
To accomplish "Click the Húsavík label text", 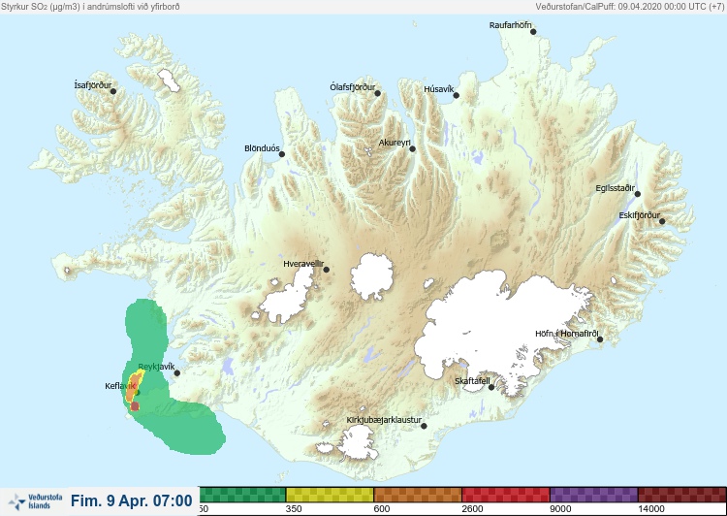I will click(438, 89).
